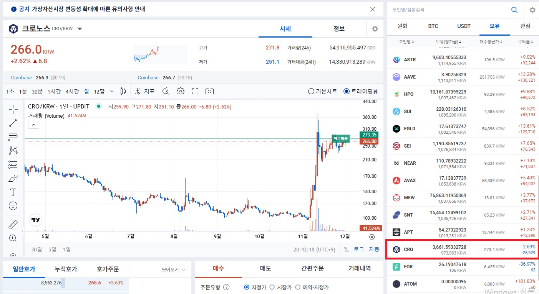539x294 pixels.
Task: Open 모아보기 orderbook dropdown
Action: (x=174, y=269)
